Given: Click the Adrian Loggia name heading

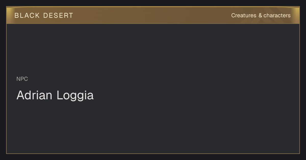Looking at the screenshot, I should pyautogui.click(x=55, y=95).
